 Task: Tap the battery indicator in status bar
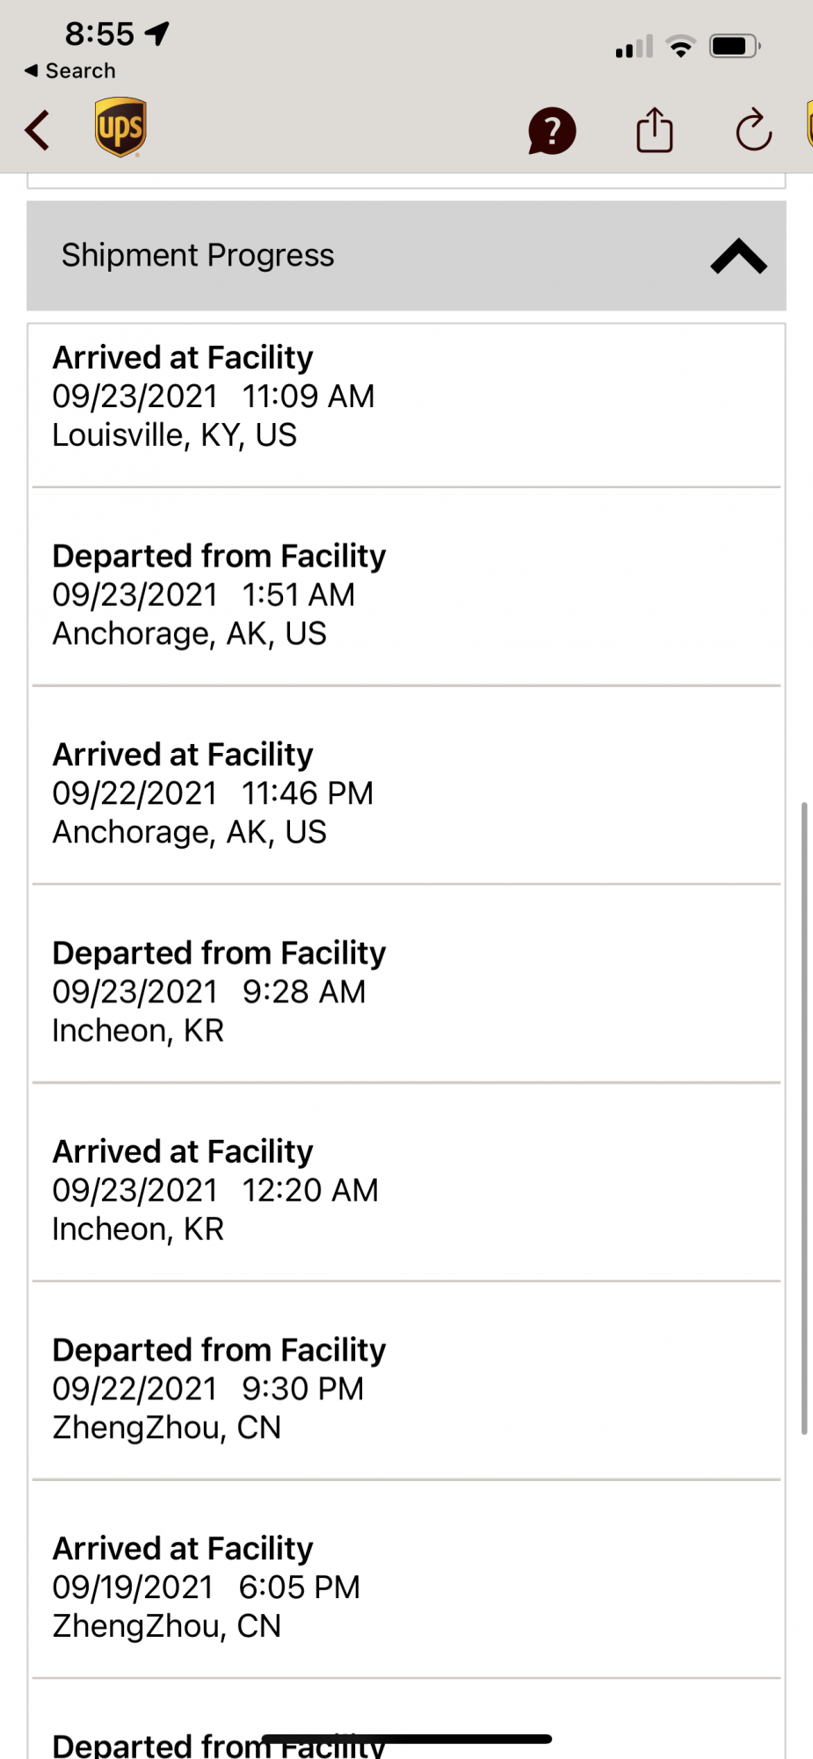735,46
